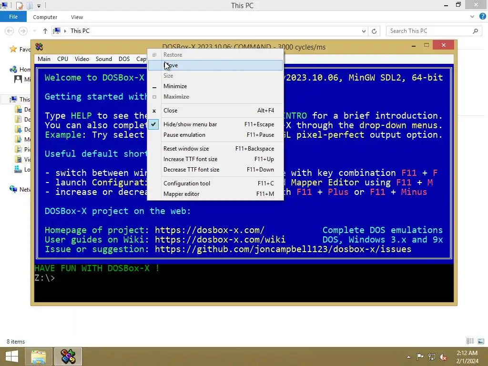Open Configuration tool from menu
Viewport: 488px width, 366px height.
coord(215,183)
